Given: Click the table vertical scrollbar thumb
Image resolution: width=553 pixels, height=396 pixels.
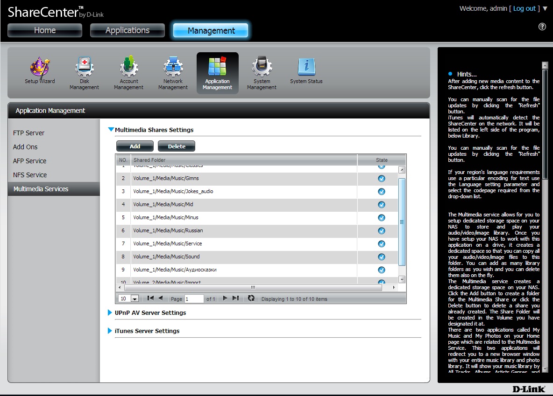Looking at the screenshot, I should (402, 222).
